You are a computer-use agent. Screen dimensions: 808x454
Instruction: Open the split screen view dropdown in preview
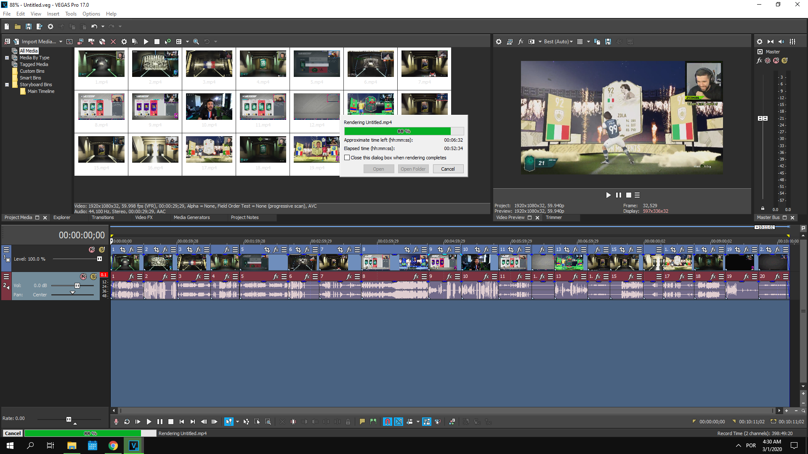[x=540, y=42]
